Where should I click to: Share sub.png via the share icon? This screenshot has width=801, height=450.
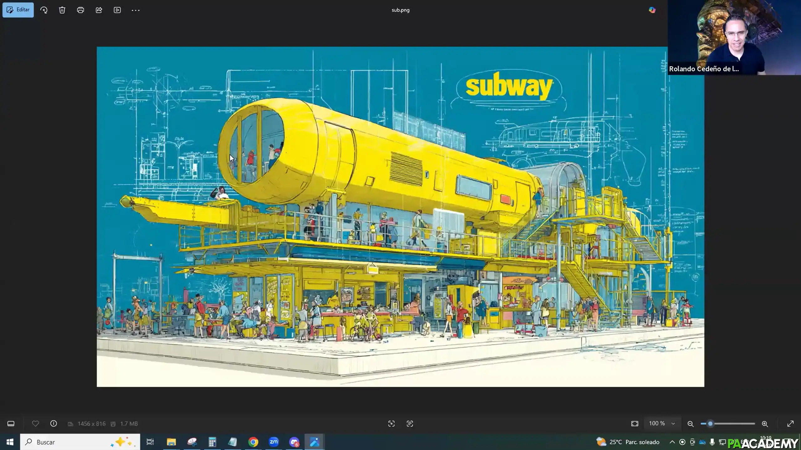coord(99,10)
